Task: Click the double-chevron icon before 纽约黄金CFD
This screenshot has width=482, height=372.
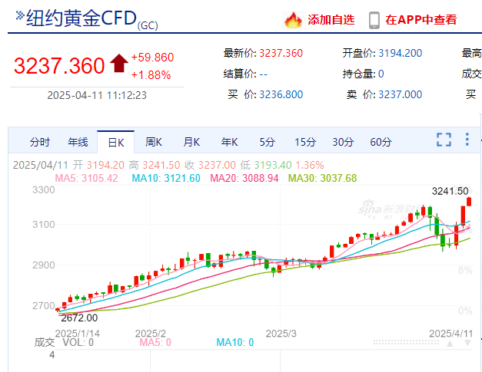Action: point(20,15)
